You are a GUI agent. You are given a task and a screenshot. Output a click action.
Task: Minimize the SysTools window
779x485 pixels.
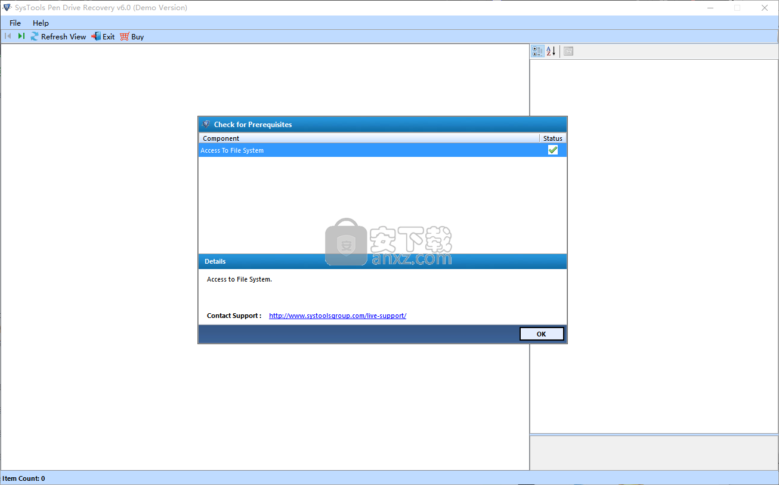[x=710, y=8]
